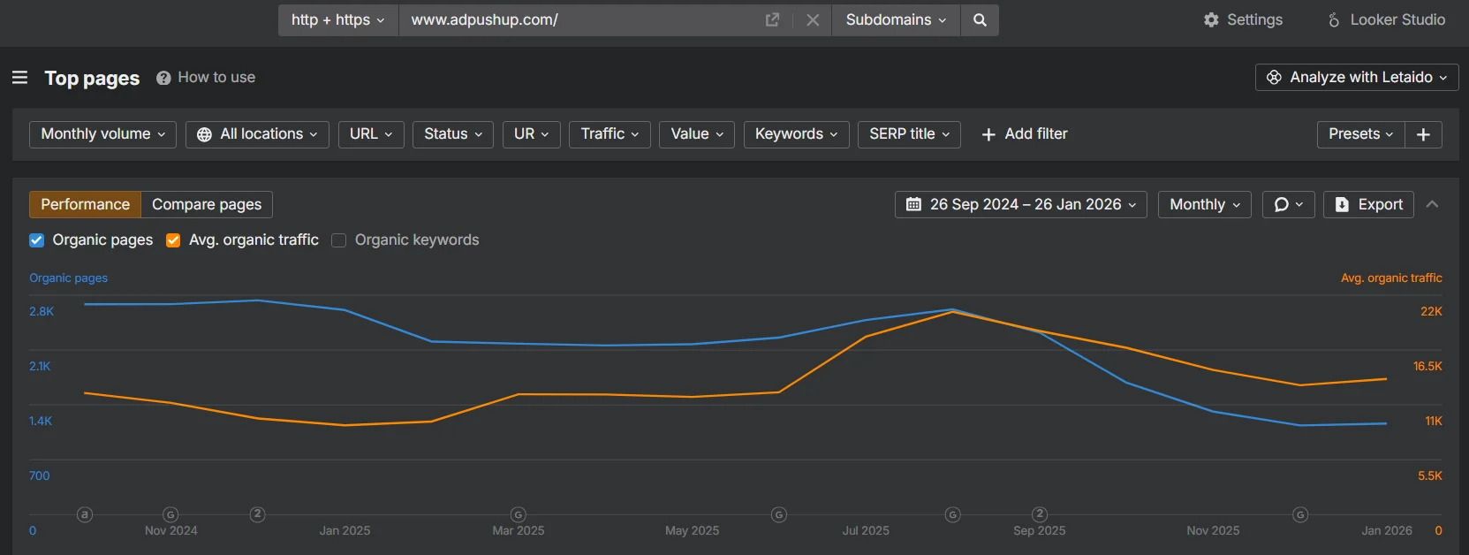Switch to the Performance tab
Viewport: 1469px width, 555px height.
click(x=85, y=204)
